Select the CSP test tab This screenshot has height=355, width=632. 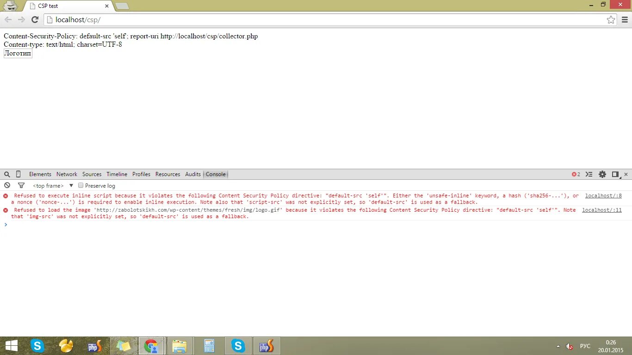click(68, 6)
